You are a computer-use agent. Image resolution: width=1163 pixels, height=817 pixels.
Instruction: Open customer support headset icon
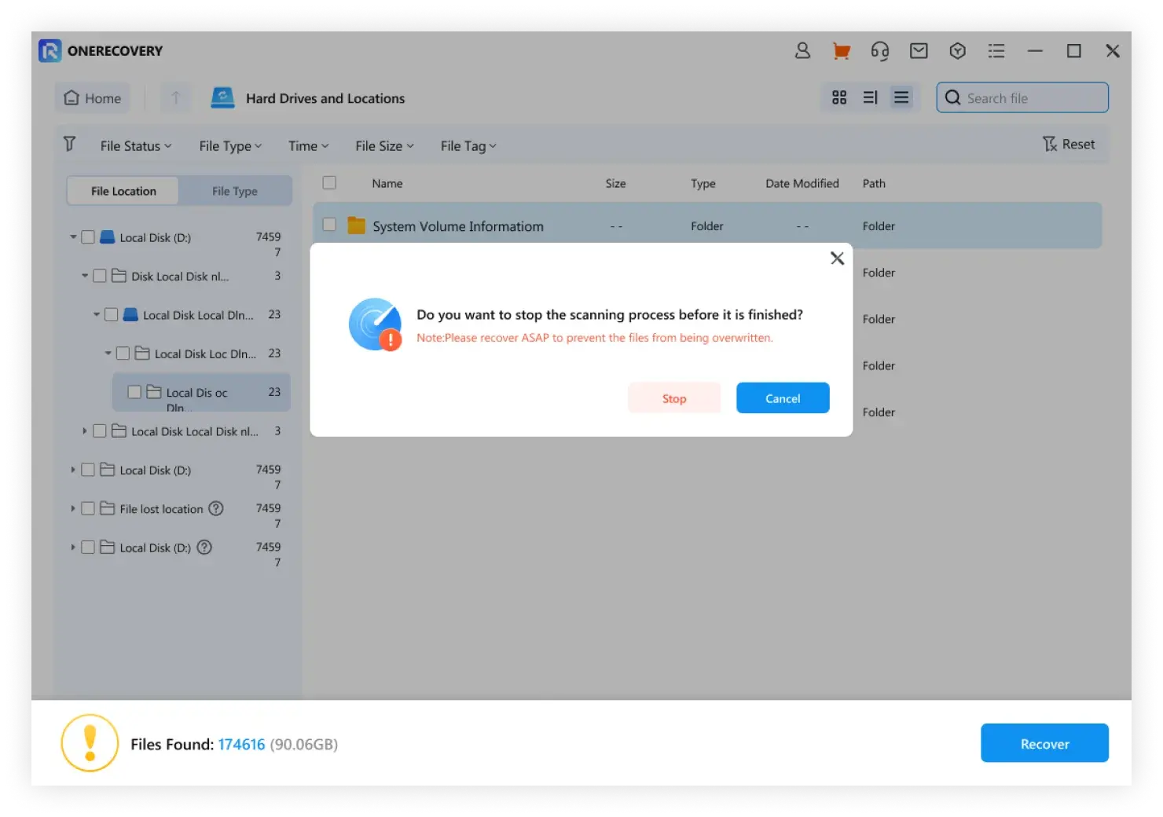coord(879,51)
